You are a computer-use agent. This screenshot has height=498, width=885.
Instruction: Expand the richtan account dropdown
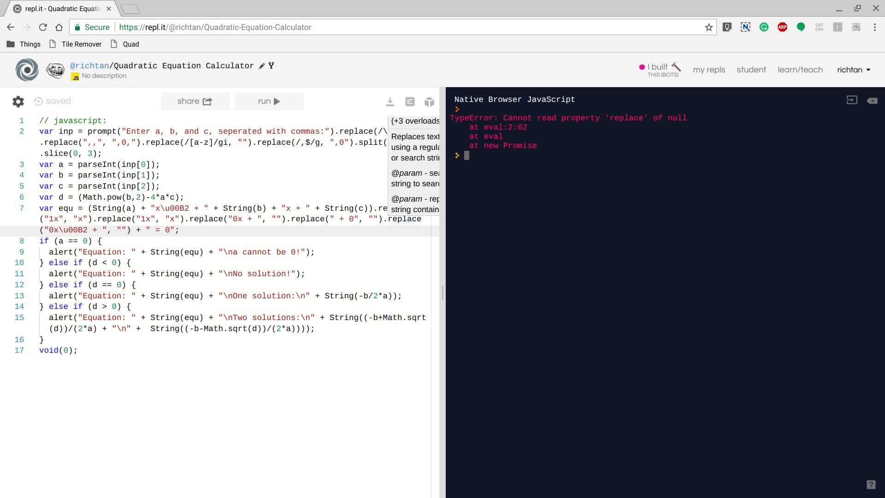tap(854, 70)
